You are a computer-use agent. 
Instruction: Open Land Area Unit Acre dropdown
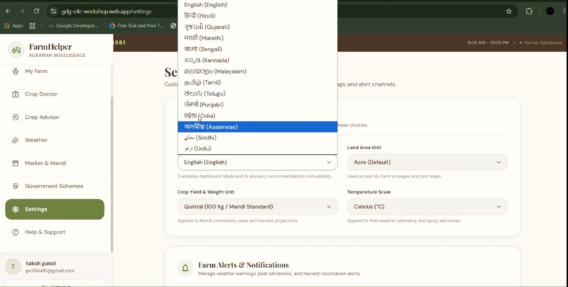(428, 162)
